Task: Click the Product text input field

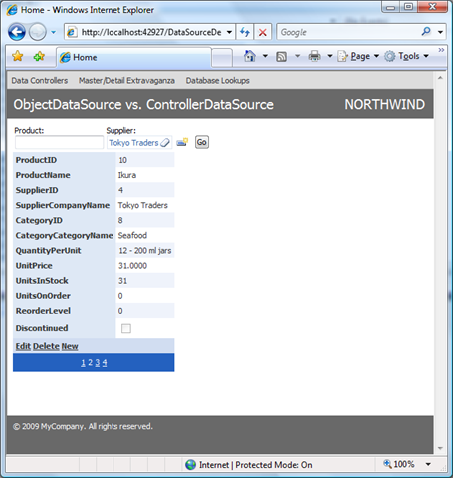Action: (x=59, y=143)
